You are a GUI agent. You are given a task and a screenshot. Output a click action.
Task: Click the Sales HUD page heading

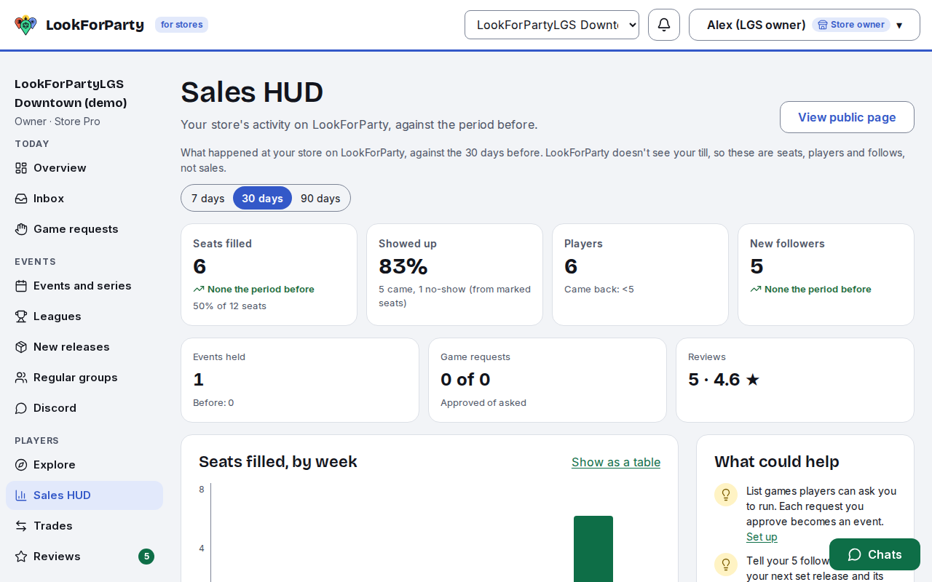[252, 92]
